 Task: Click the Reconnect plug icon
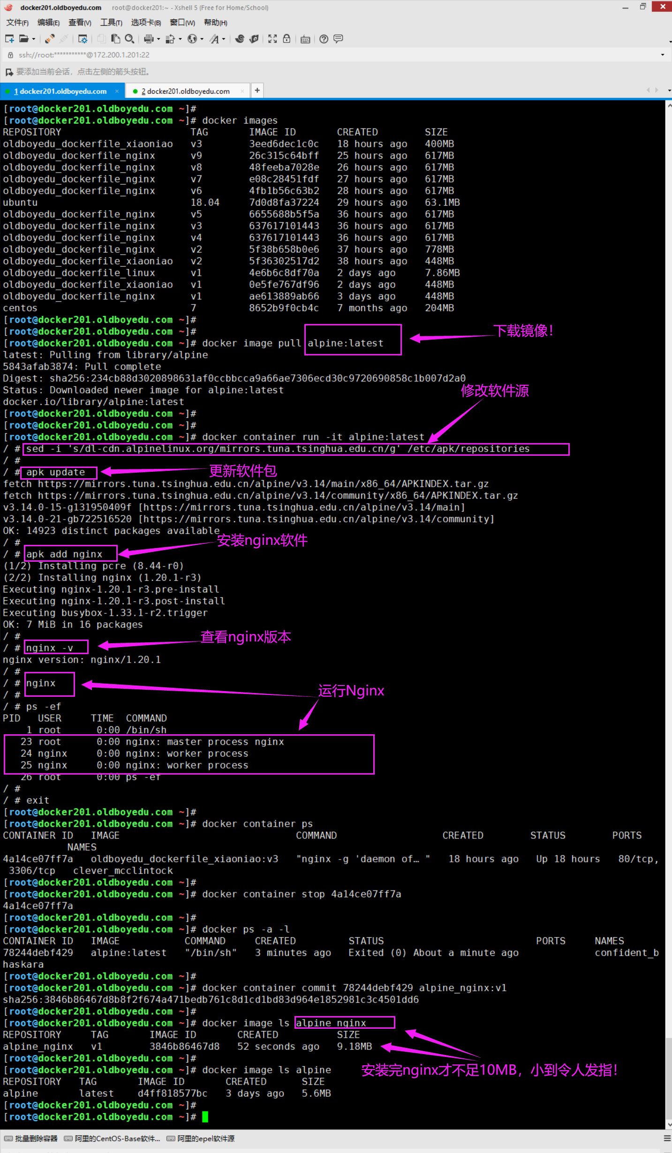[64, 39]
